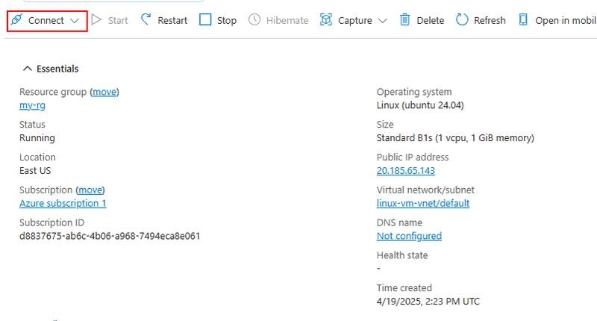Click the Start play icon

pyautogui.click(x=97, y=20)
